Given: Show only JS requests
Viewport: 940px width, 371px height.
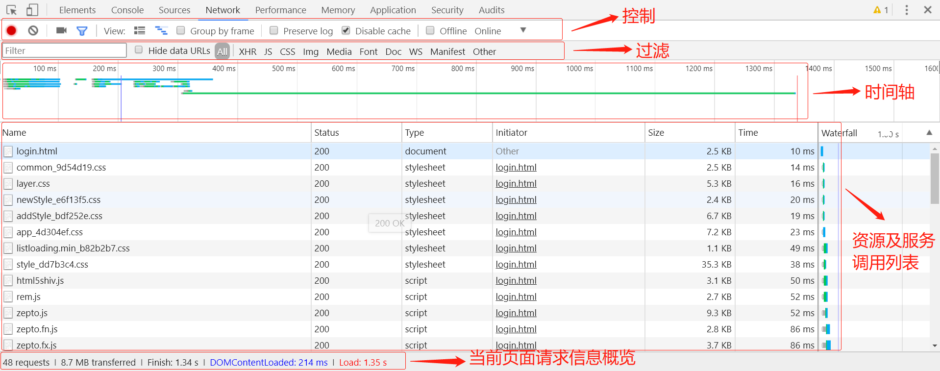Looking at the screenshot, I should click(268, 51).
